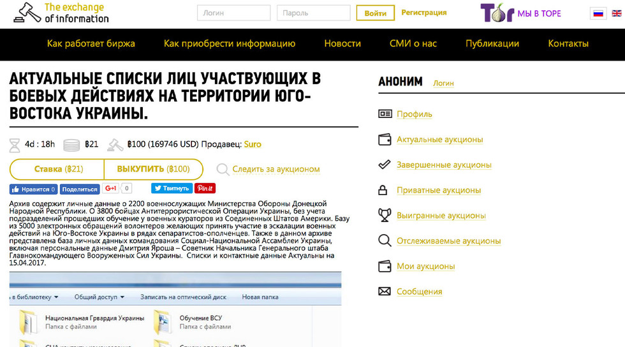This screenshot has height=347, width=625.
Task: Open seller Suro profile link
Action: [x=253, y=144]
